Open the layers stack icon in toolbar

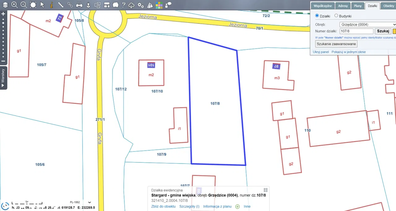click(5, 5)
